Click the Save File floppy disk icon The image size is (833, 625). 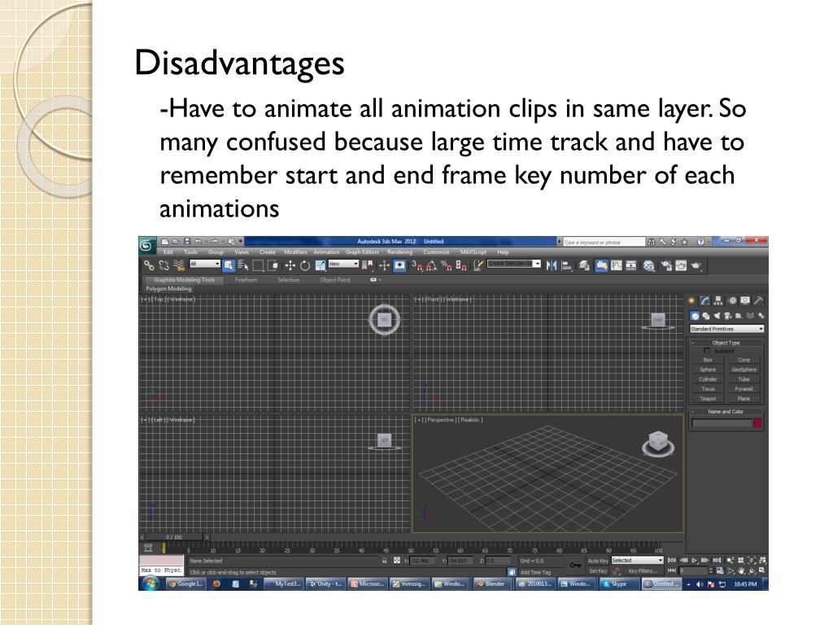186,241
